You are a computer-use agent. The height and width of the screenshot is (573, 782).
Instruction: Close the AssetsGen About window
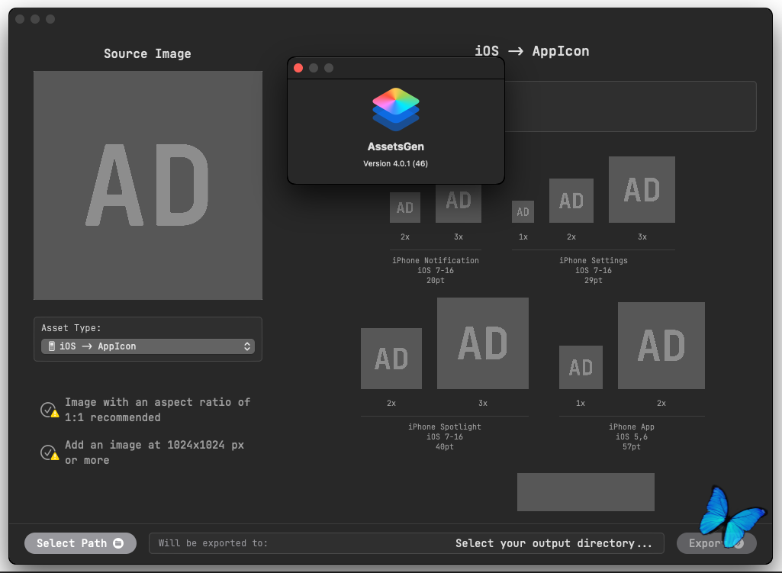click(x=298, y=68)
